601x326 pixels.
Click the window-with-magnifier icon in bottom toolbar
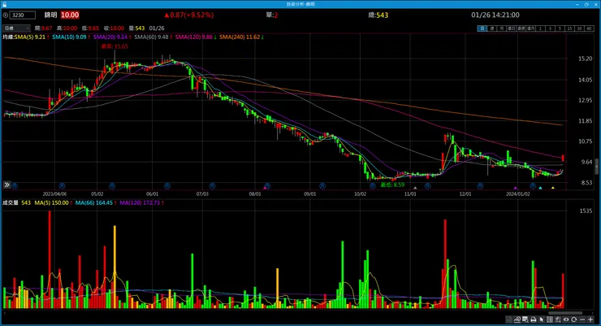[x=525, y=319]
